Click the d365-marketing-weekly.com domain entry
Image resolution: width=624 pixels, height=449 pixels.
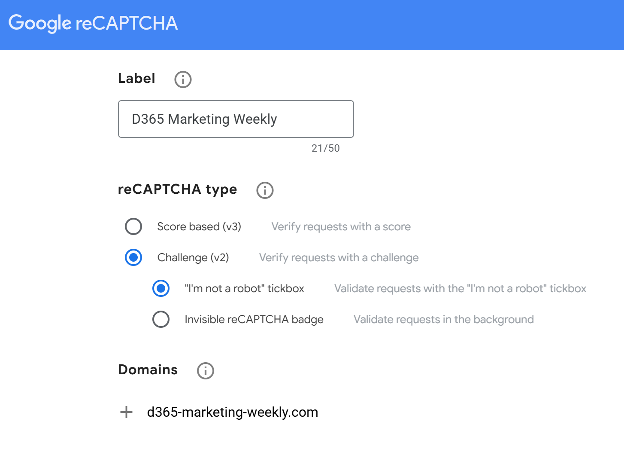coord(232,412)
